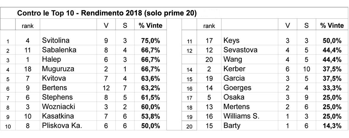Select the 63,2% percentage cell
The height and width of the screenshot is (138, 349).
(150, 88)
